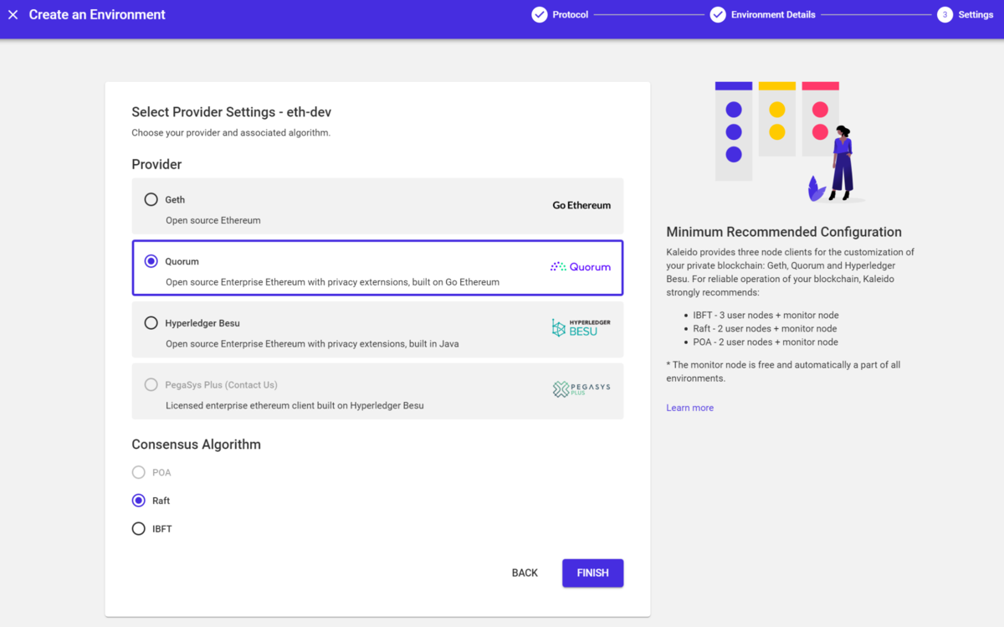This screenshot has height=627, width=1004.
Task: Click the 'Provider' section heading
Action: 156,164
